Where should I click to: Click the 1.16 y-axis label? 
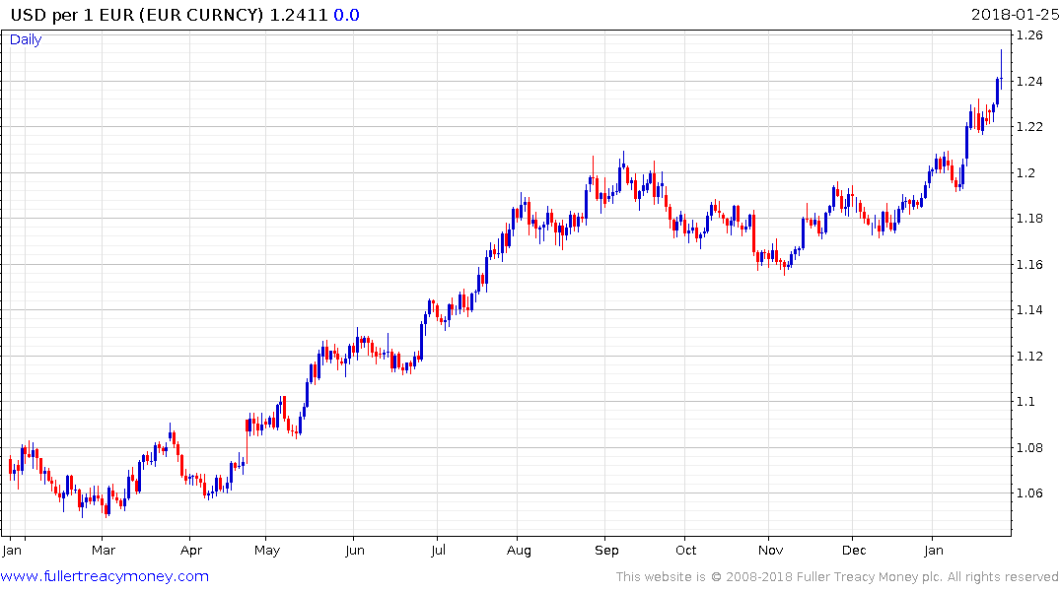point(1029,264)
